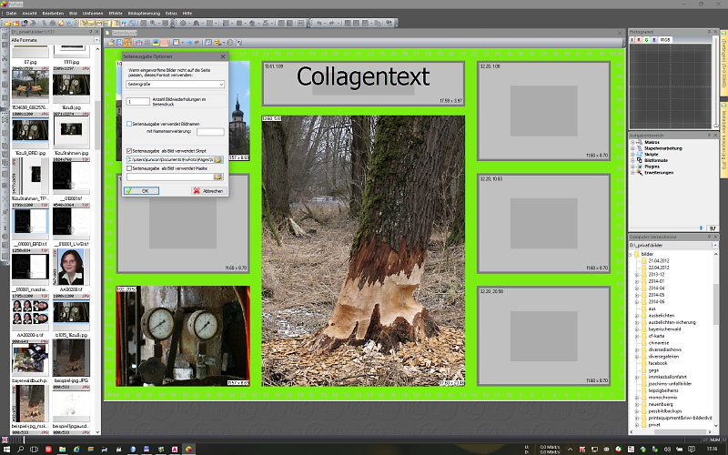Click the Collagentext frame on the page
728x455 pixels.
(363, 84)
